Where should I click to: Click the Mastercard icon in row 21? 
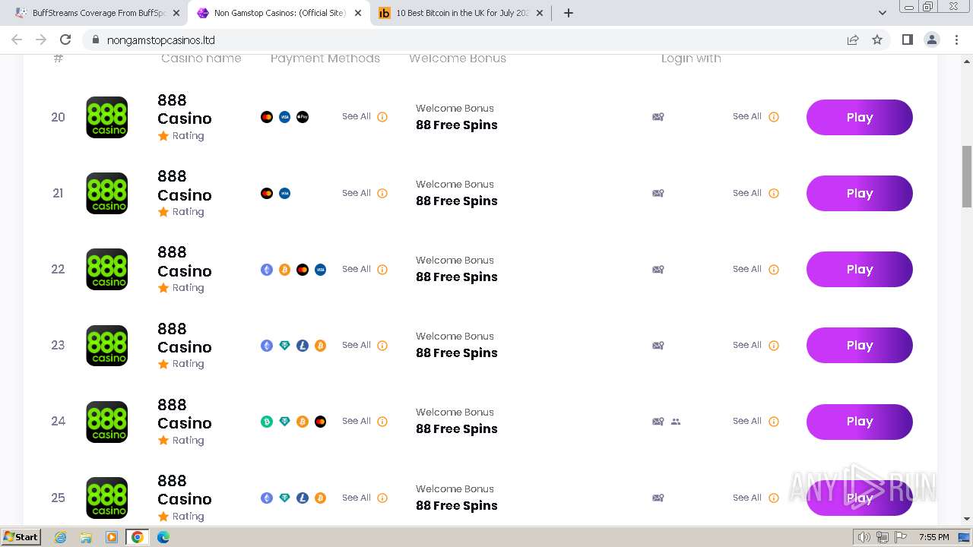coord(267,193)
